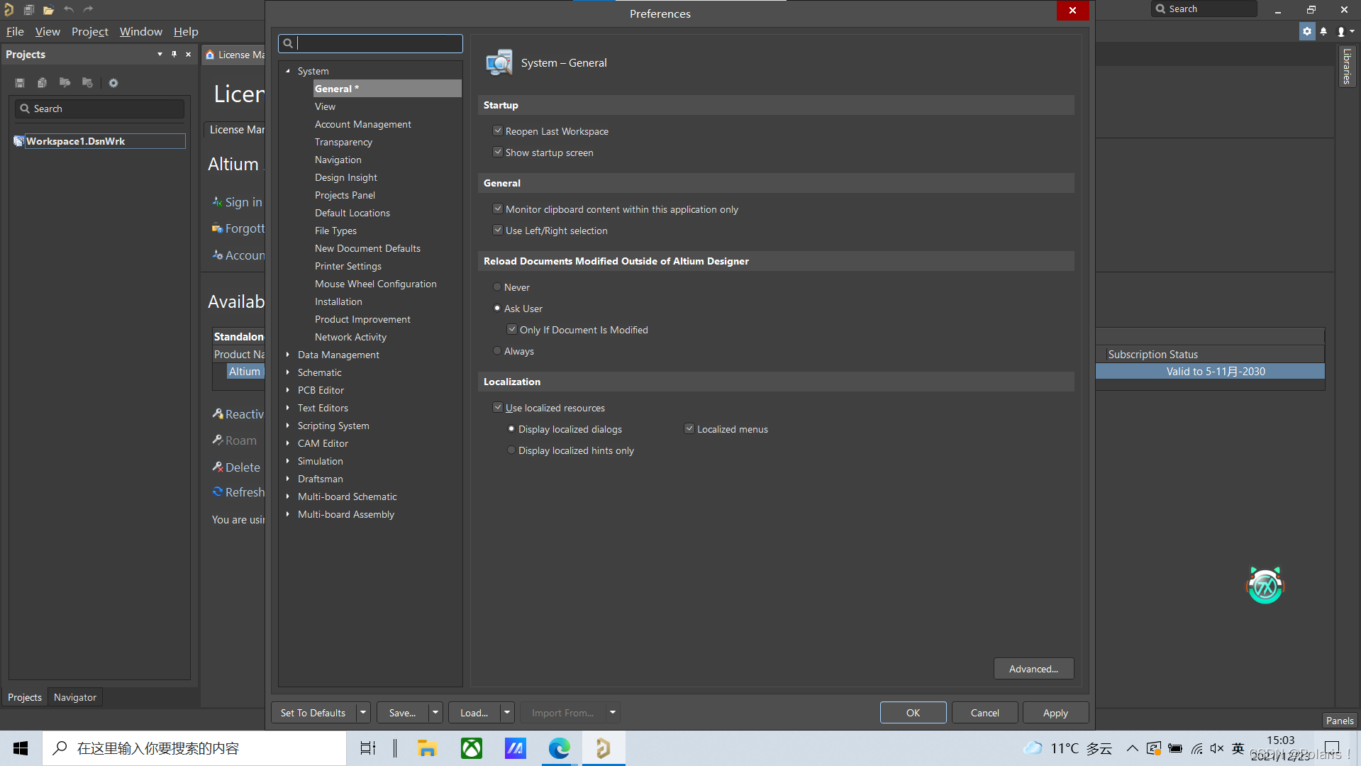Click the Apply button
1361x766 pixels.
click(x=1055, y=713)
